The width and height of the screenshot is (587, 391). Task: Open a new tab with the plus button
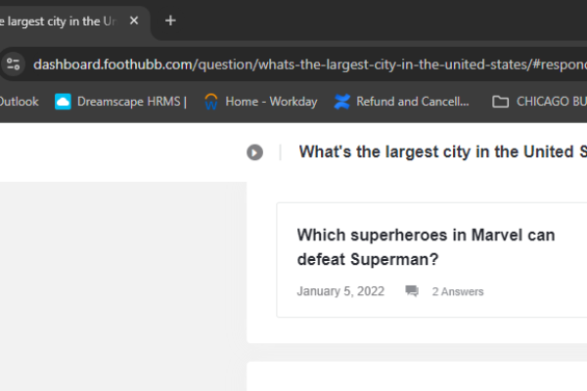tap(170, 21)
